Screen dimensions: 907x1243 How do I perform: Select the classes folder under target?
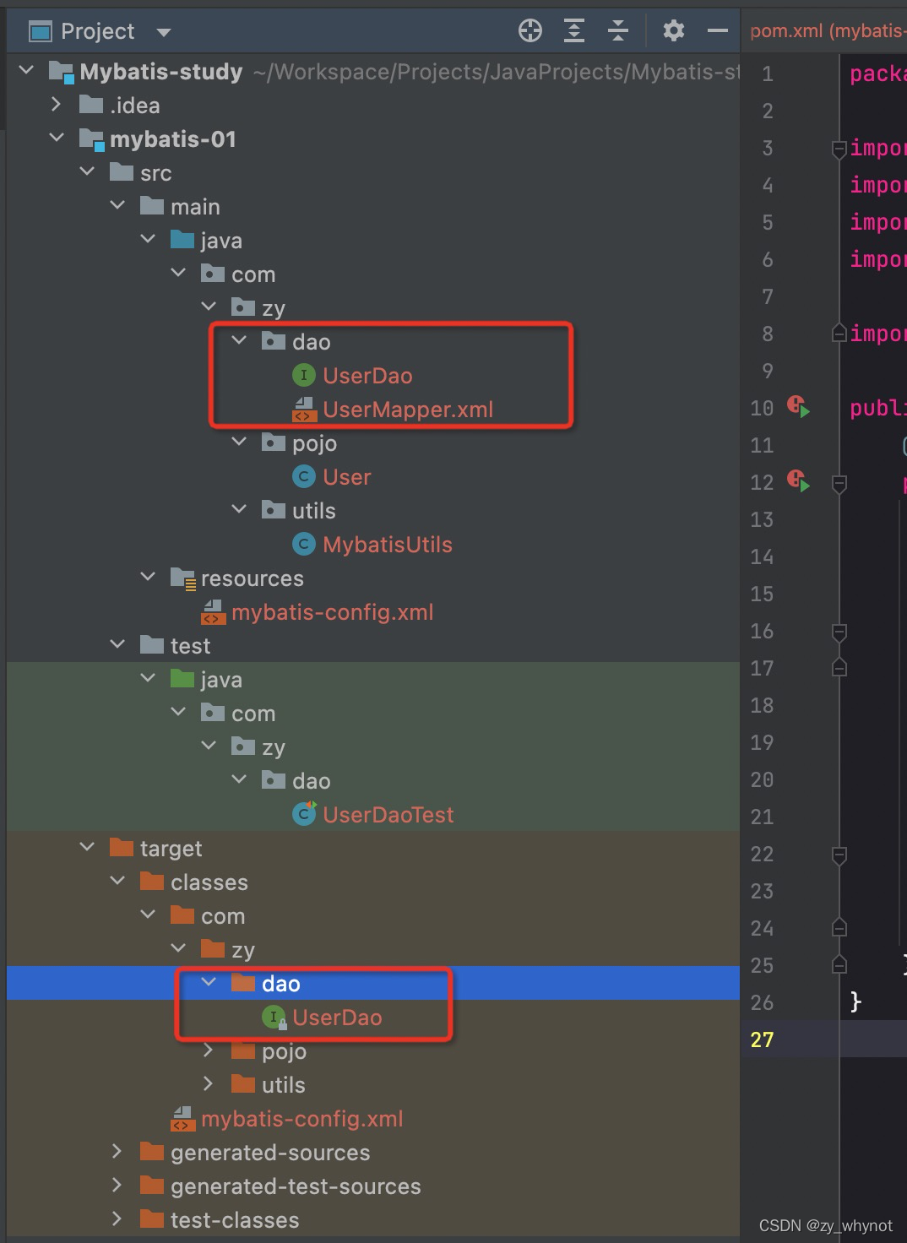pyautogui.click(x=209, y=882)
